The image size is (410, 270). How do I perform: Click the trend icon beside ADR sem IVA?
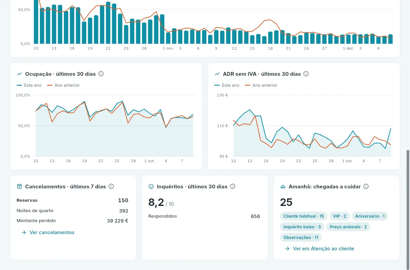pos(217,74)
